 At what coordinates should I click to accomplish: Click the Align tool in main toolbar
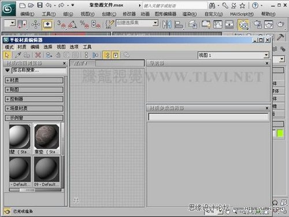[179, 24]
